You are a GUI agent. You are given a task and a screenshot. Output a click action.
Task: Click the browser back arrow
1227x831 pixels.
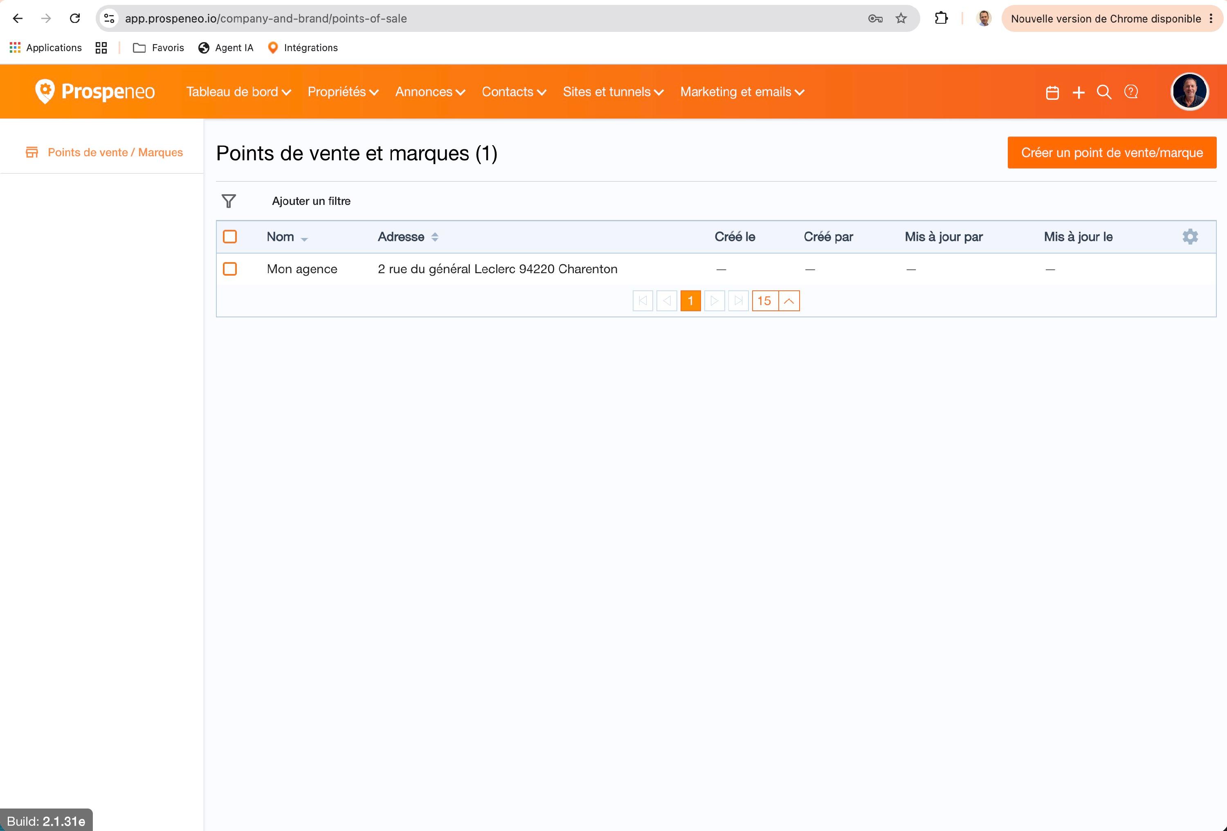point(18,18)
